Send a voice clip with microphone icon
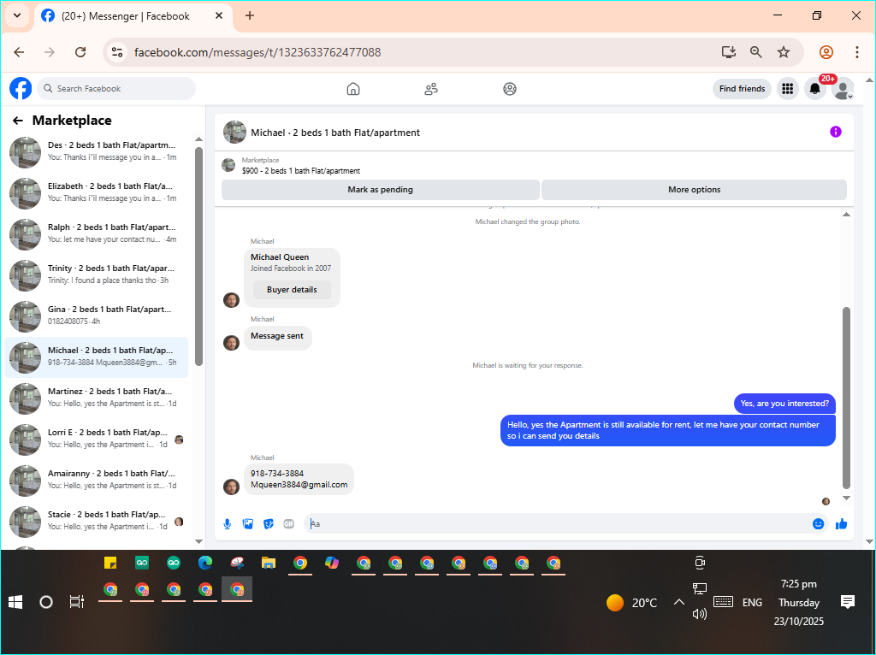 click(228, 524)
